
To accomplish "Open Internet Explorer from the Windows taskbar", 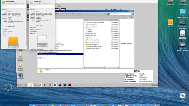I will 25,85.
